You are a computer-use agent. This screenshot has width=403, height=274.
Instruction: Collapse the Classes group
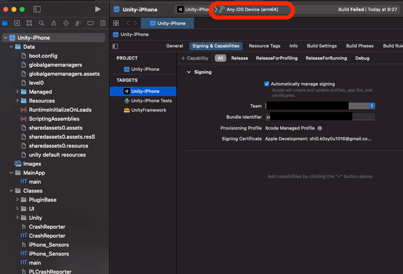[x=11, y=191]
